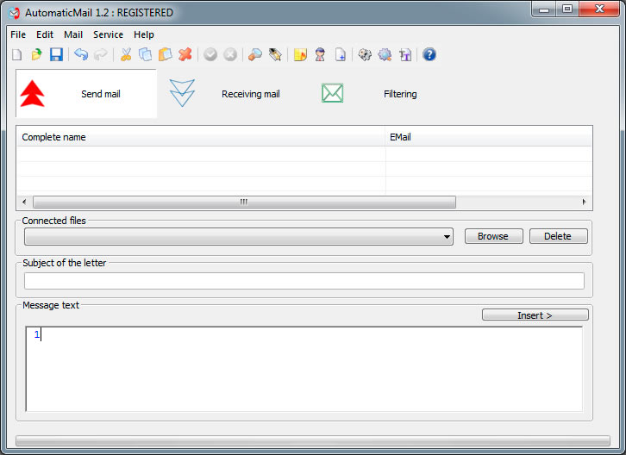Open the Mail menu
The width and height of the screenshot is (626, 455).
(x=73, y=34)
